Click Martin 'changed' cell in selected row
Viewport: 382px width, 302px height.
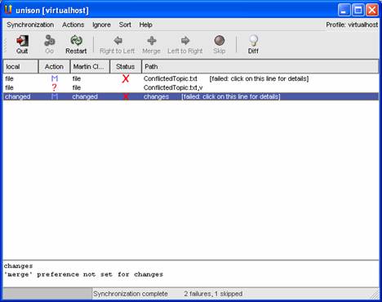pyautogui.click(x=85, y=96)
